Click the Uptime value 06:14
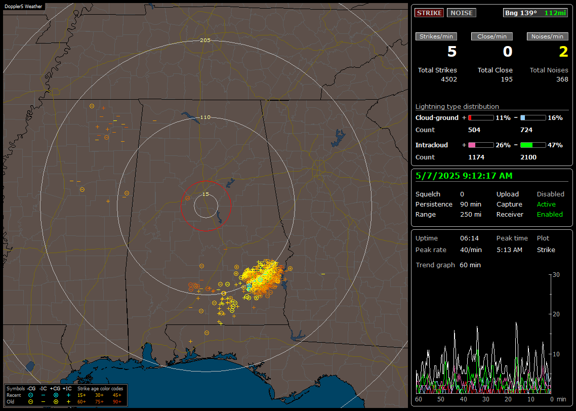This screenshot has height=411, width=576. (470, 238)
